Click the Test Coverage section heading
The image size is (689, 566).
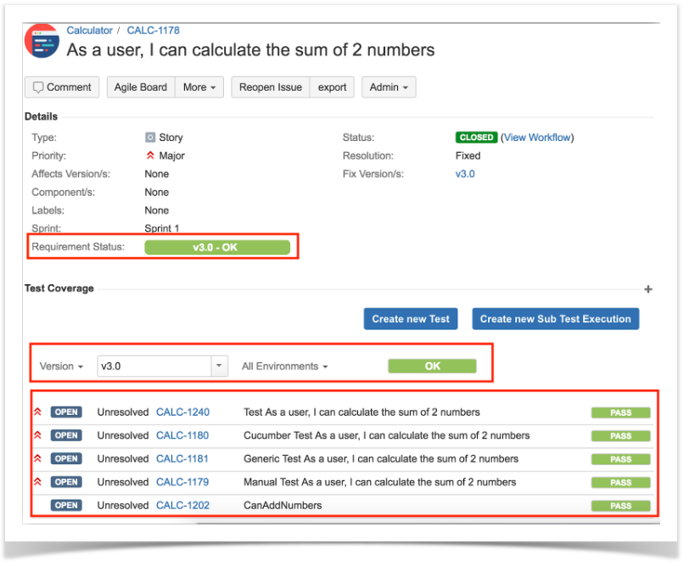(x=59, y=289)
